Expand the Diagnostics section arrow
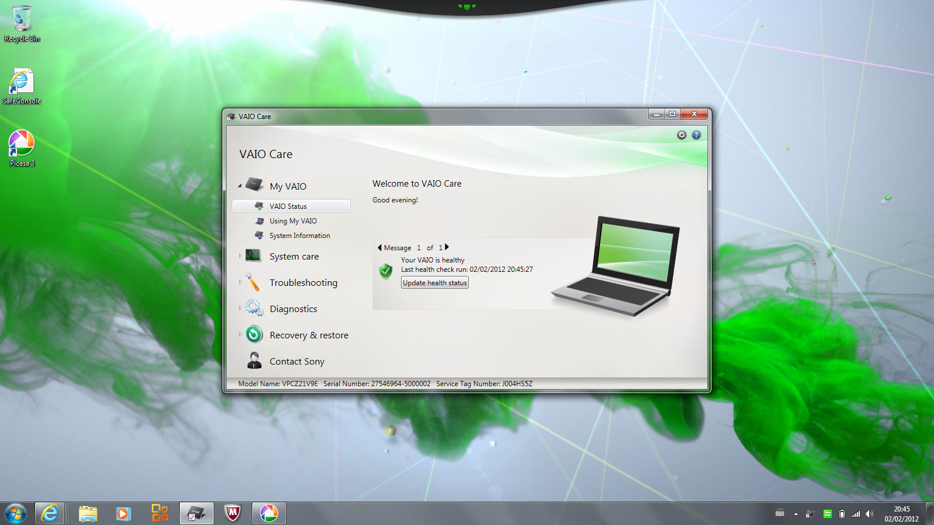934x525 pixels. (x=240, y=308)
